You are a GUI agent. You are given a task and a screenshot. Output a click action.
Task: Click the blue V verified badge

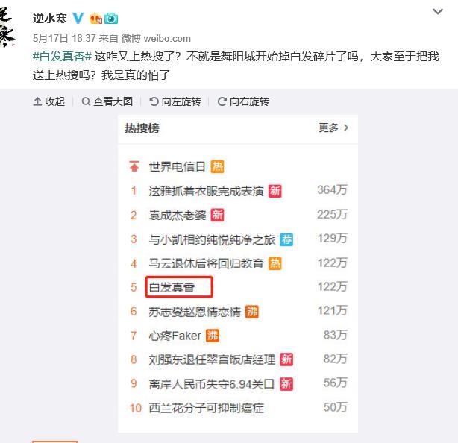[x=78, y=19]
